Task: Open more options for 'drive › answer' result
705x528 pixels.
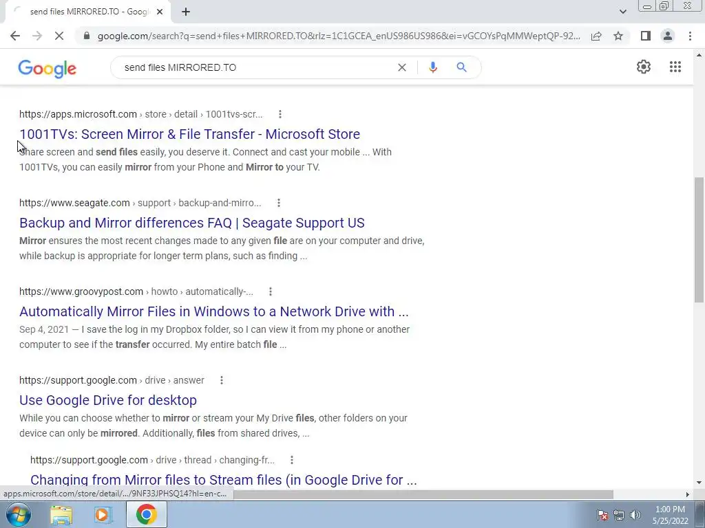Action: tap(222, 380)
